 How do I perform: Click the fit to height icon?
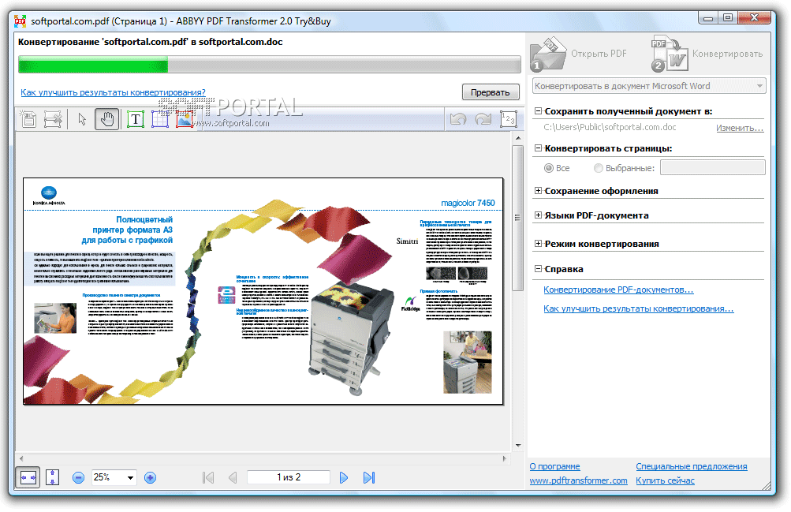tap(53, 478)
